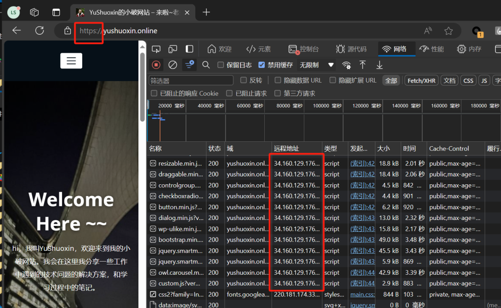Click the 筛选器 filter input field

[191, 81]
